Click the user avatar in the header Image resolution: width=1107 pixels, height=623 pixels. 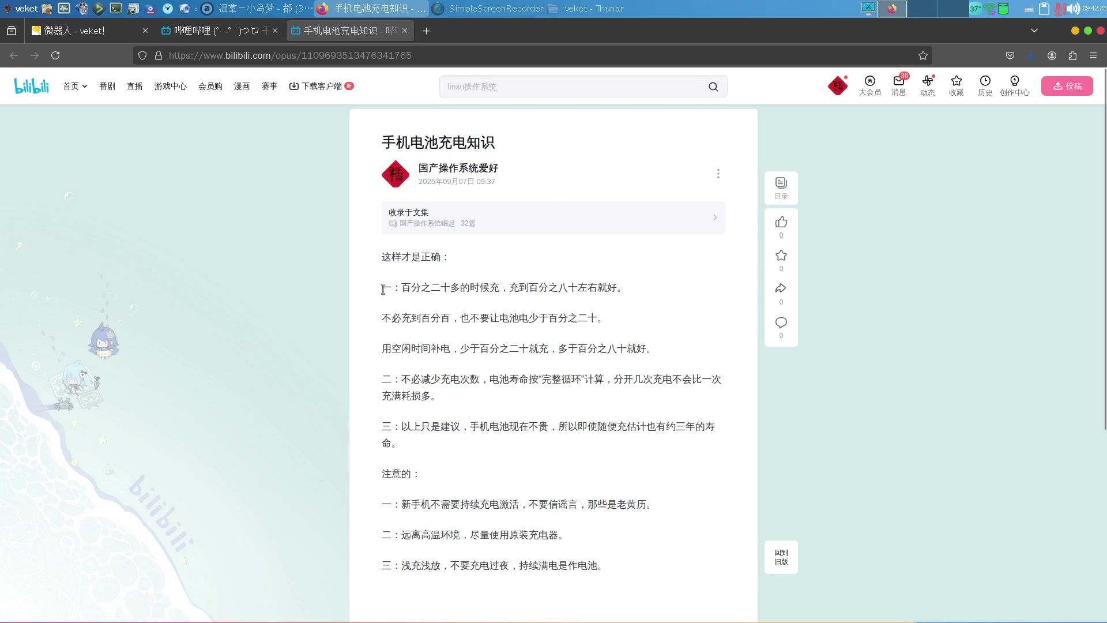(x=837, y=86)
